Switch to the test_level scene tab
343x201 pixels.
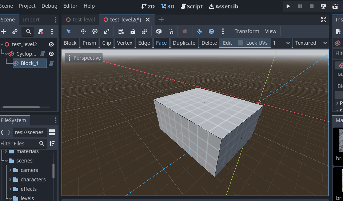[x=80, y=20]
